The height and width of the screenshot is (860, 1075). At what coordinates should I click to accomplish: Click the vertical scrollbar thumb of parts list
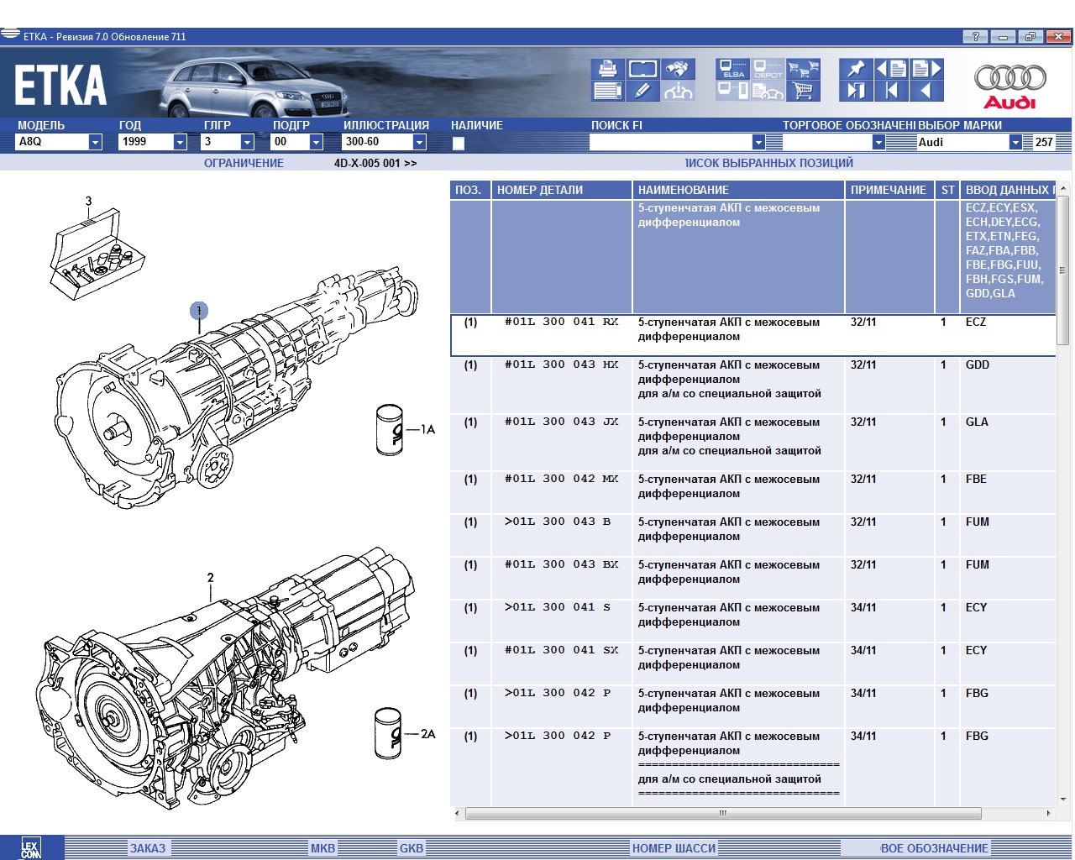[x=1063, y=270]
